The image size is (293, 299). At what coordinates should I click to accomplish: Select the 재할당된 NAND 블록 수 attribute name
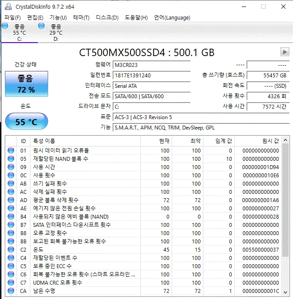[61, 159]
